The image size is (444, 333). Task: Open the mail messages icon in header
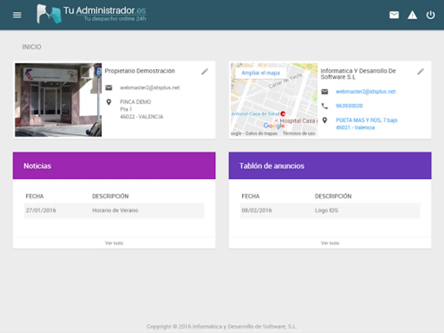pyautogui.click(x=394, y=15)
